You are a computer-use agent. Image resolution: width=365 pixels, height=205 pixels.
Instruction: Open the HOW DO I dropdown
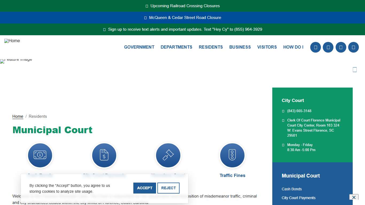pyautogui.click(x=293, y=47)
